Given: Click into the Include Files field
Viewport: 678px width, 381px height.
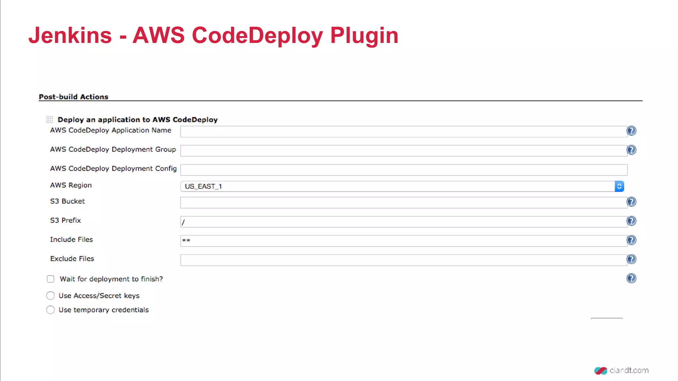Looking at the screenshot, I should (x=404, y=241).
